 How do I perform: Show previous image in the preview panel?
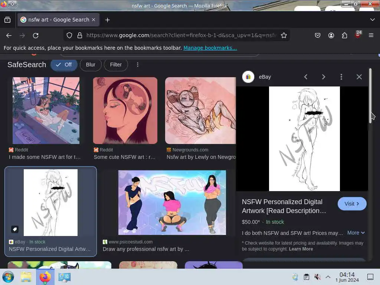(306, 77)
